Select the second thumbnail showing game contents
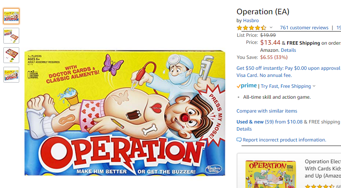341x188 pixels. [11, 36]
